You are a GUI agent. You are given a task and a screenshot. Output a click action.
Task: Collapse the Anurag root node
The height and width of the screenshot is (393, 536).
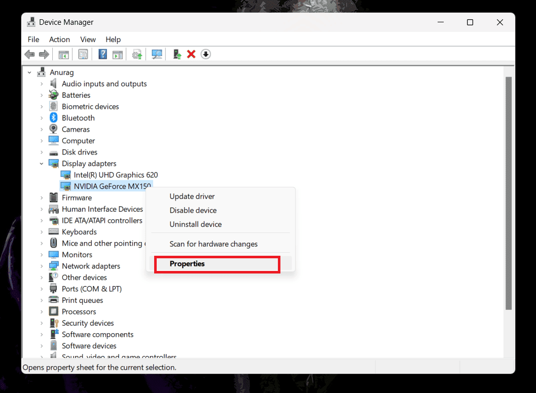(x=29, y=72)
